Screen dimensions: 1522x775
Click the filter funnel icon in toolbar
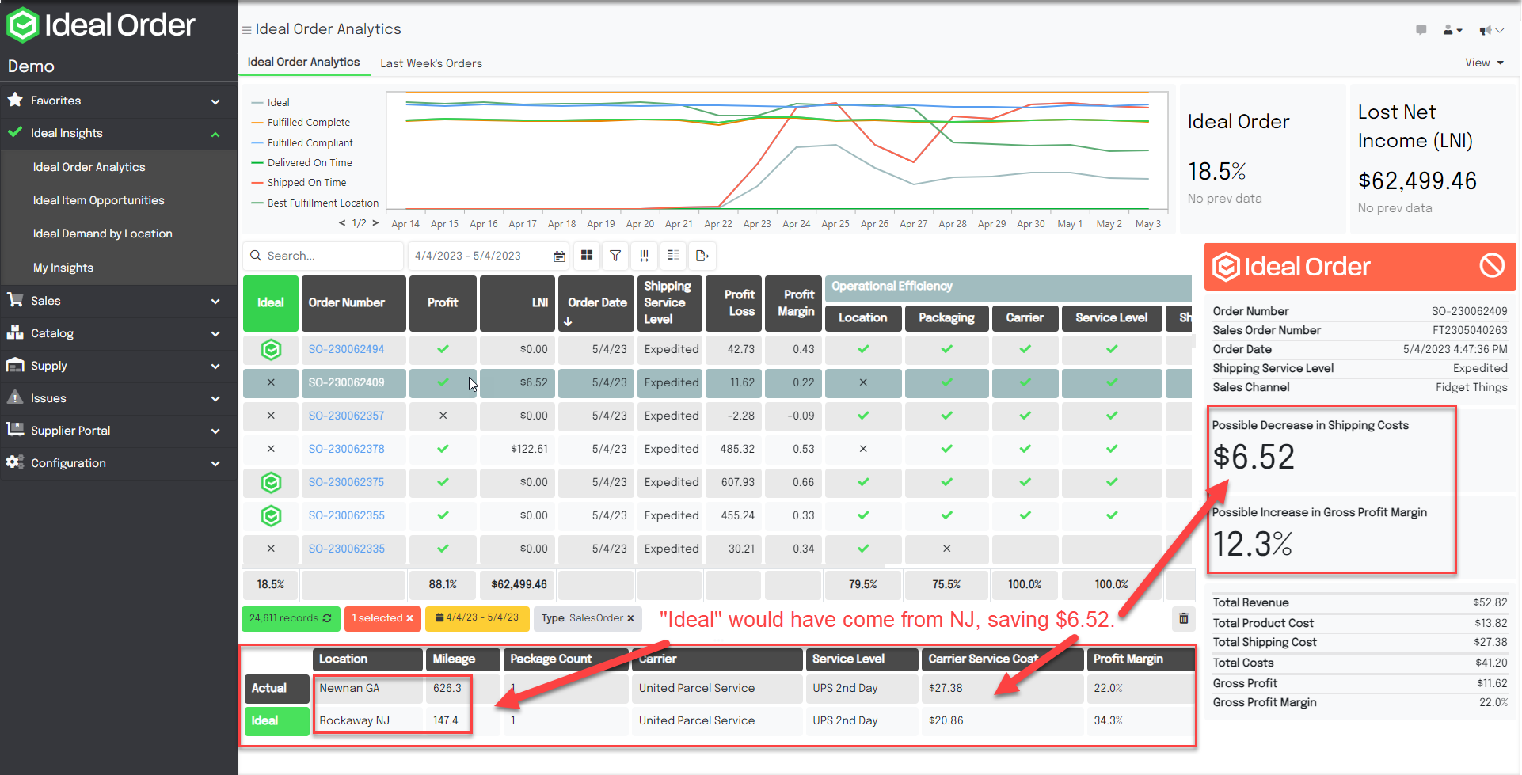(615, 256)
